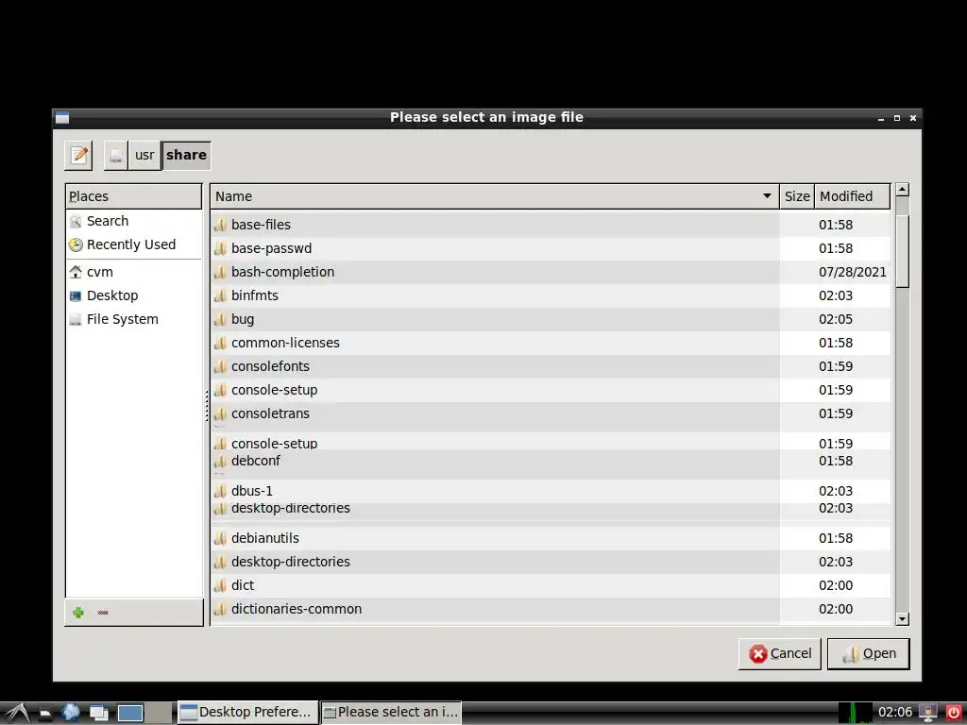Click the 07/28/2021 modified date
Screen dimensions: 967x725
coord(853,272)
